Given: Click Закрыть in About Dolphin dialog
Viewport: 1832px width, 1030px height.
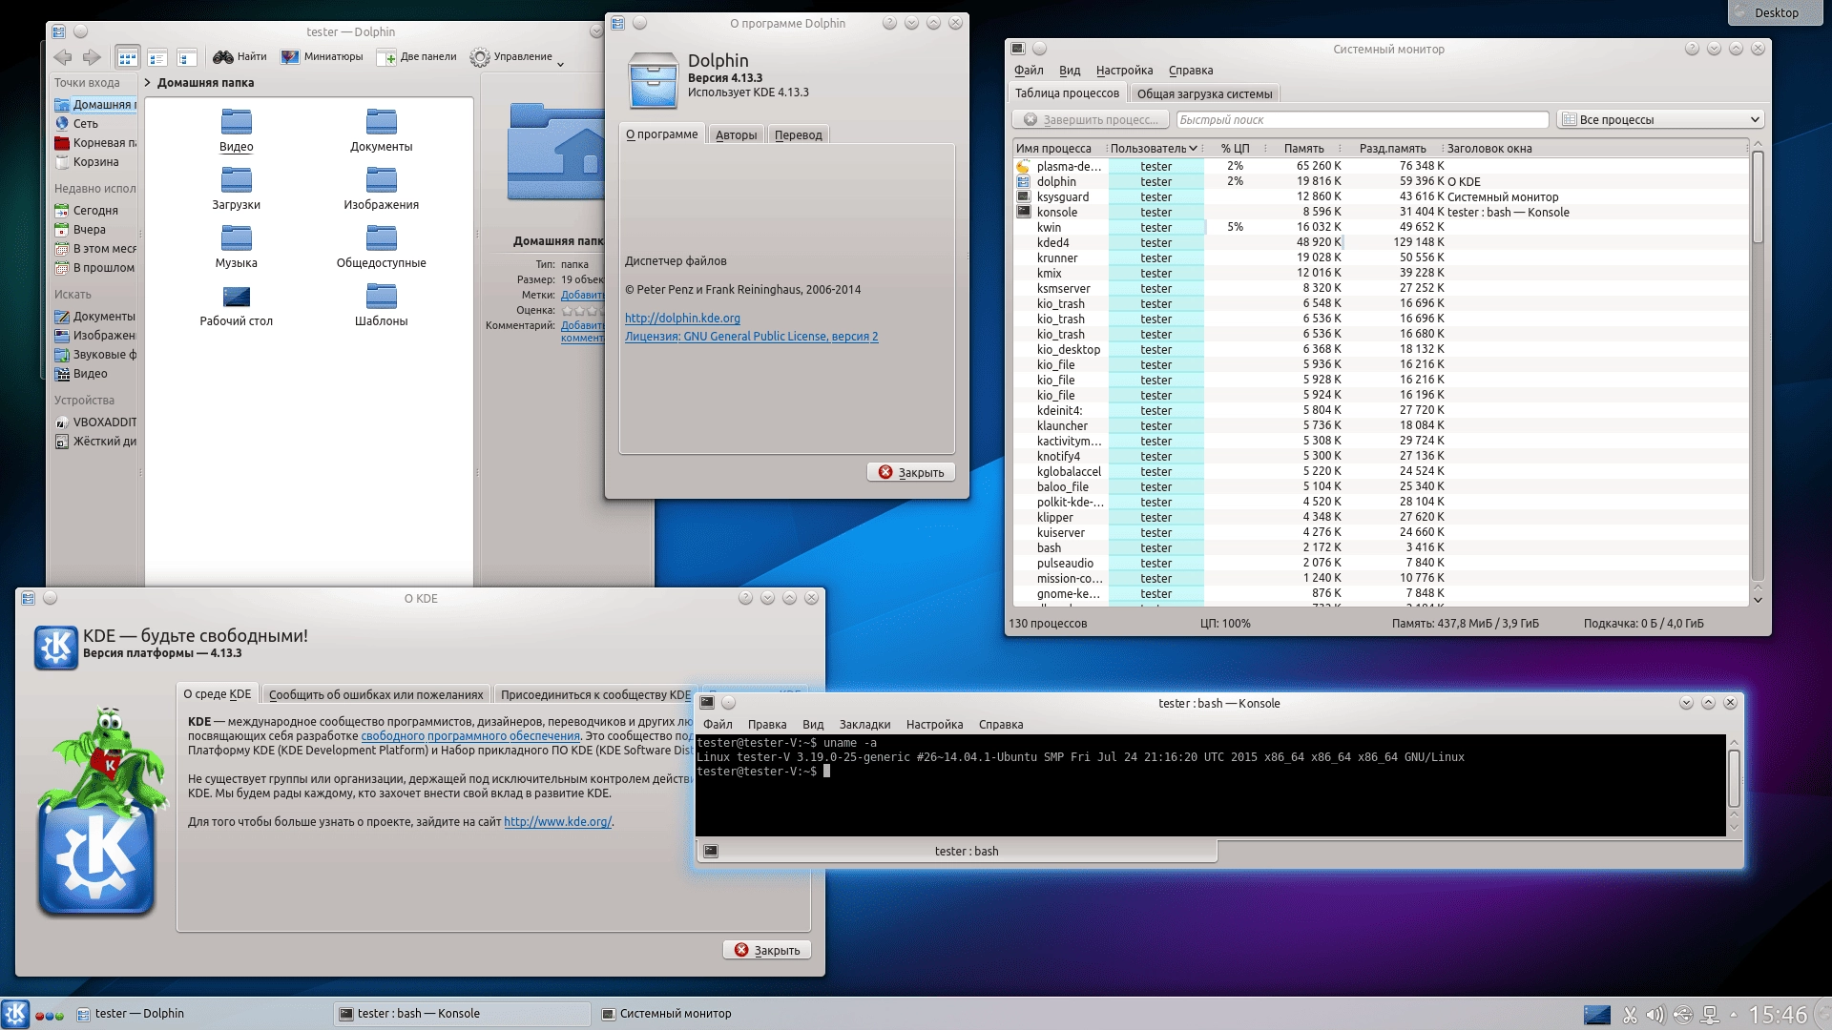Looking at the screenshot, I should [x=910, y=472].
